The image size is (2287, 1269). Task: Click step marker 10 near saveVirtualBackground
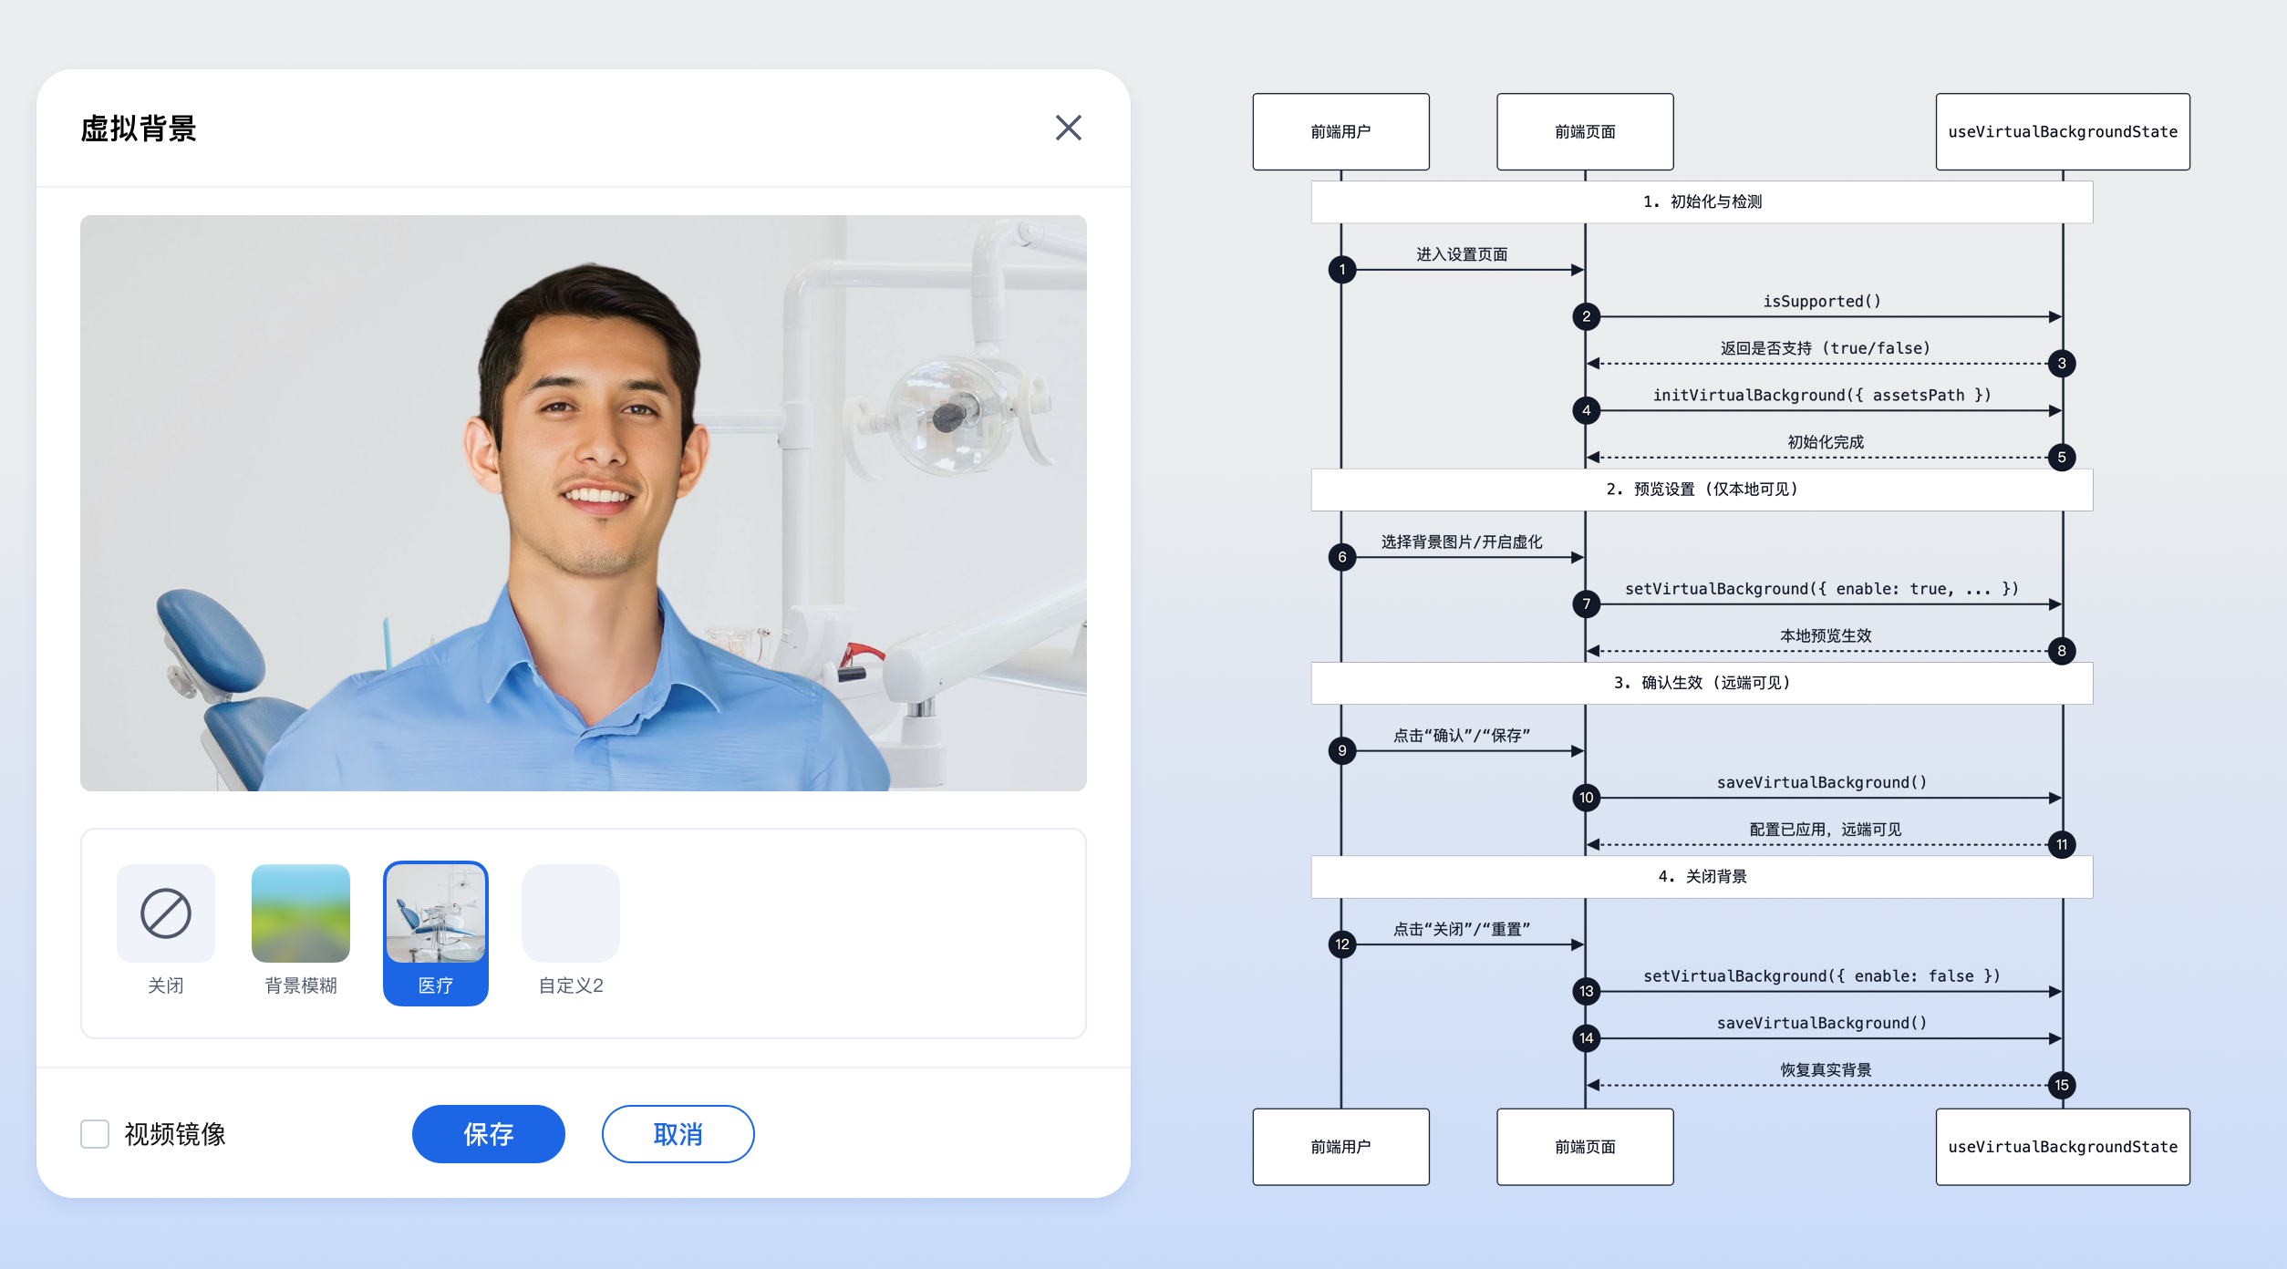pyautogui.click(x=1586, y=798)
